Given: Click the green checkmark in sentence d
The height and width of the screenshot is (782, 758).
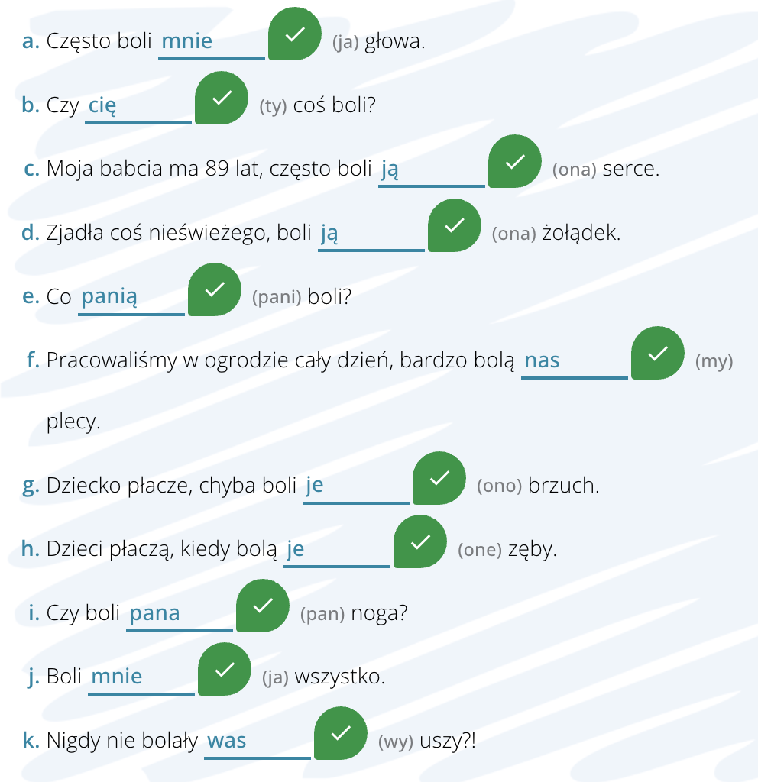Looking at the screenshot, I should point(455,225).
